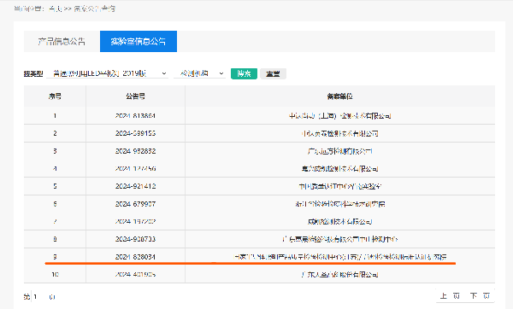Screen dimensions: 513x309
Task: Click the organization name in row 6
Action: point(340,204)
